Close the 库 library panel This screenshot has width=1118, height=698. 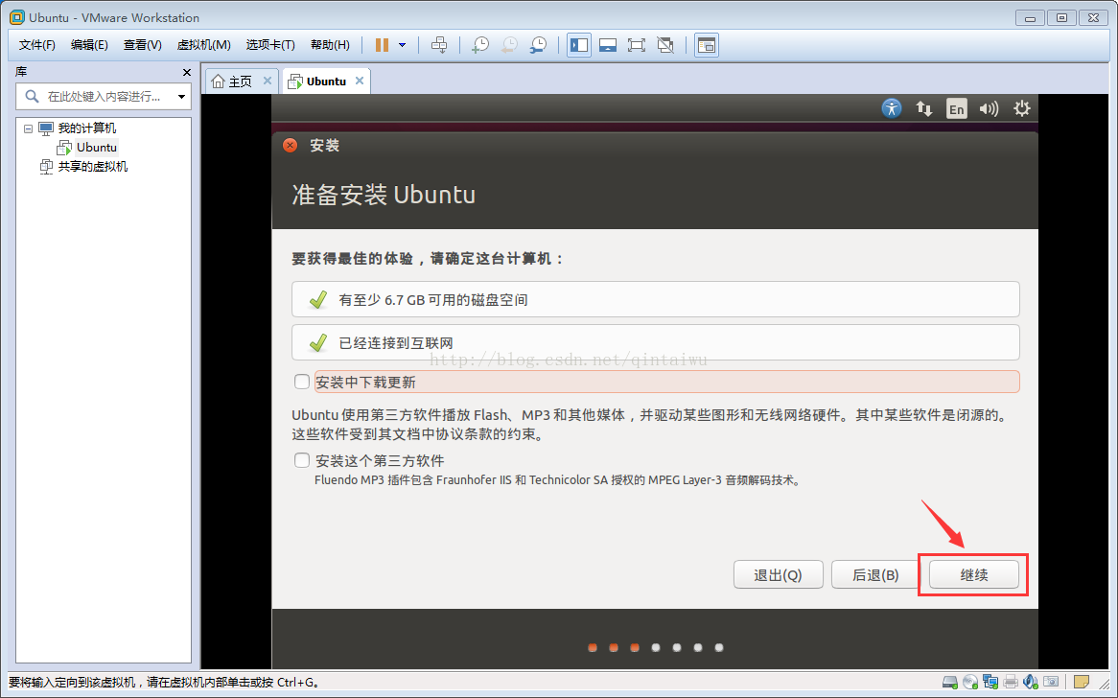187,72
